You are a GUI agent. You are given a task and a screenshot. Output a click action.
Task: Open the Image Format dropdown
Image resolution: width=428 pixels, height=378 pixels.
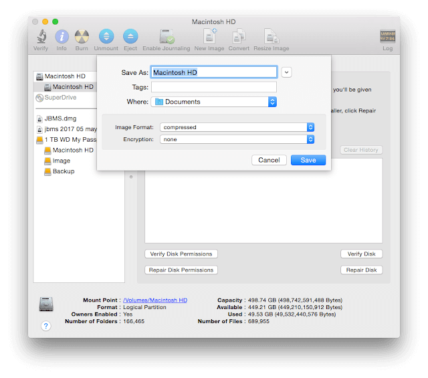click(237, 127)
